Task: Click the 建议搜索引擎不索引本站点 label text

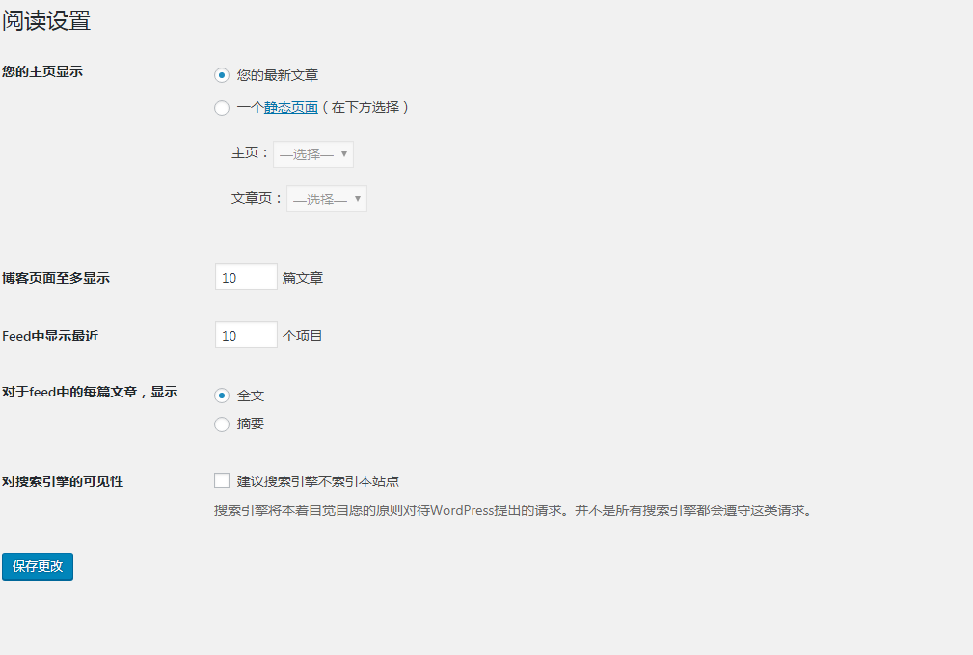Action: pos(317,481)
